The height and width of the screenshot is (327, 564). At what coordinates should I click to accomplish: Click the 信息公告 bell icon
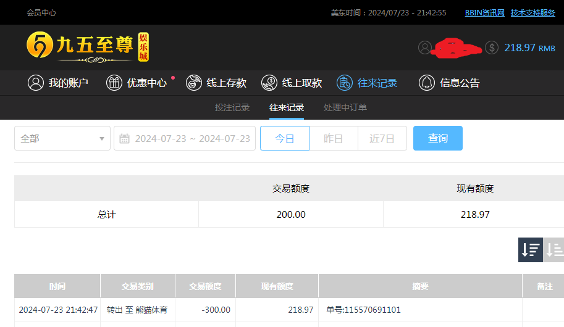coord(426,83)
